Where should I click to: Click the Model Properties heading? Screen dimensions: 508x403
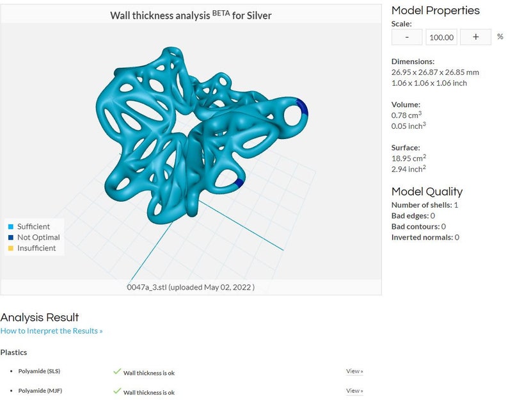[436, 10]
